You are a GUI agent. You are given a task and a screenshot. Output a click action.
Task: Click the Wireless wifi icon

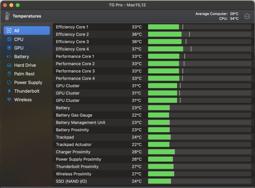point(9,100)
